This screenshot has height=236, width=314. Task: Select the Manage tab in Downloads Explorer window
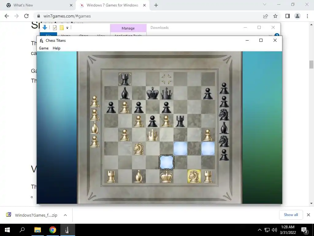tap(128, 28)
